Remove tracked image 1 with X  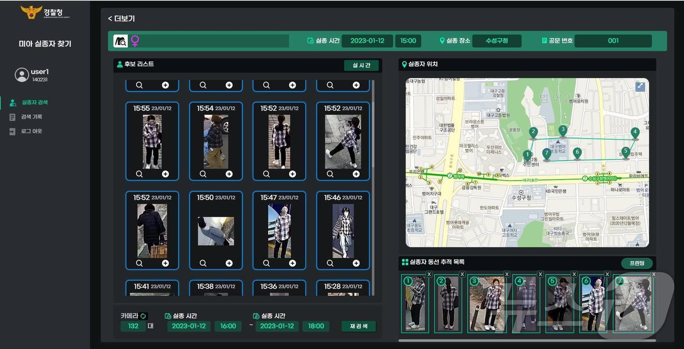pos(429,274)
